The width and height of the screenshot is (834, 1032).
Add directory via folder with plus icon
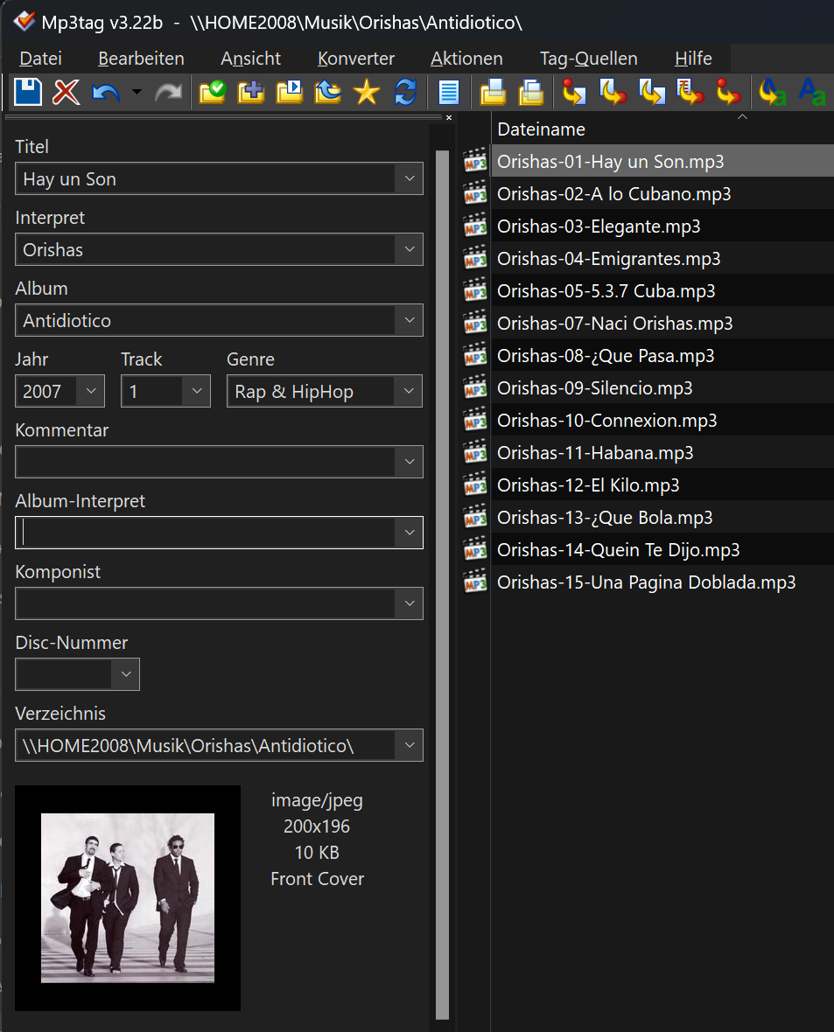tap(251, 92)
